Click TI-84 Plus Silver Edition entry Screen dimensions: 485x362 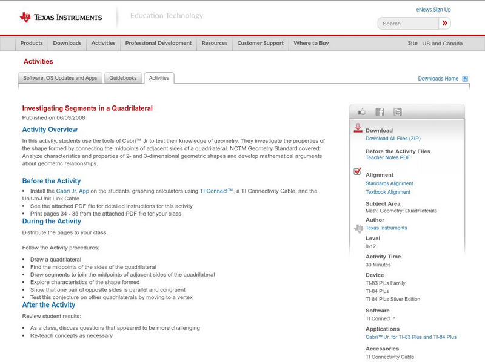[x=393, y=299]
